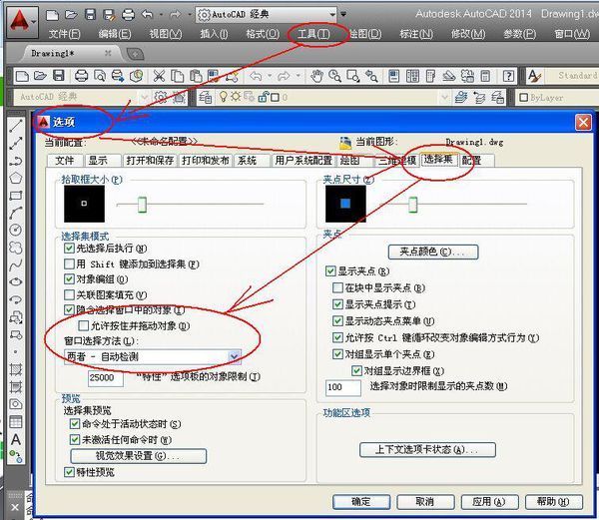Open the ByLayer color dropdown
This screenshot has width=599, height=520.
pos(558,98)
